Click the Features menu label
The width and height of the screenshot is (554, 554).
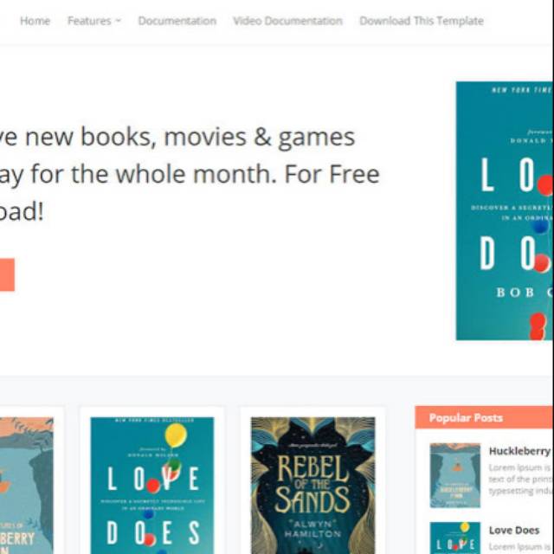click(x=89, y=21)
